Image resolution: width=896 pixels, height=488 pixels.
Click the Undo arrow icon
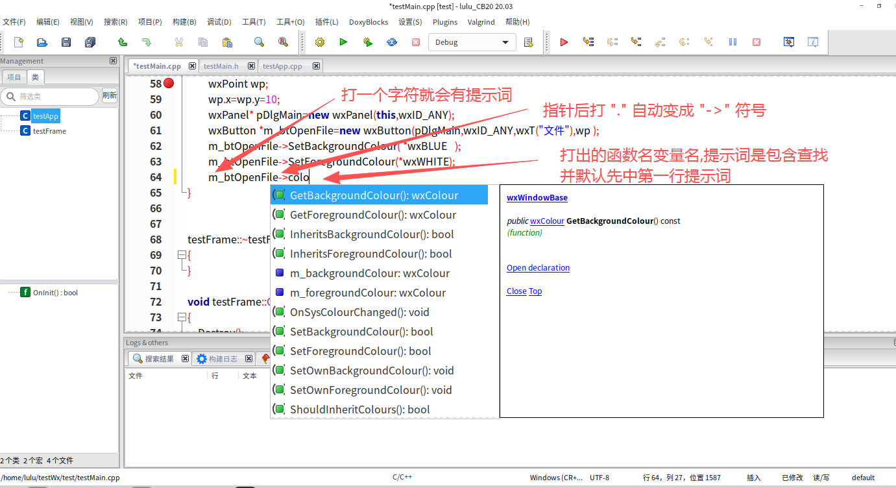(123, 42)
